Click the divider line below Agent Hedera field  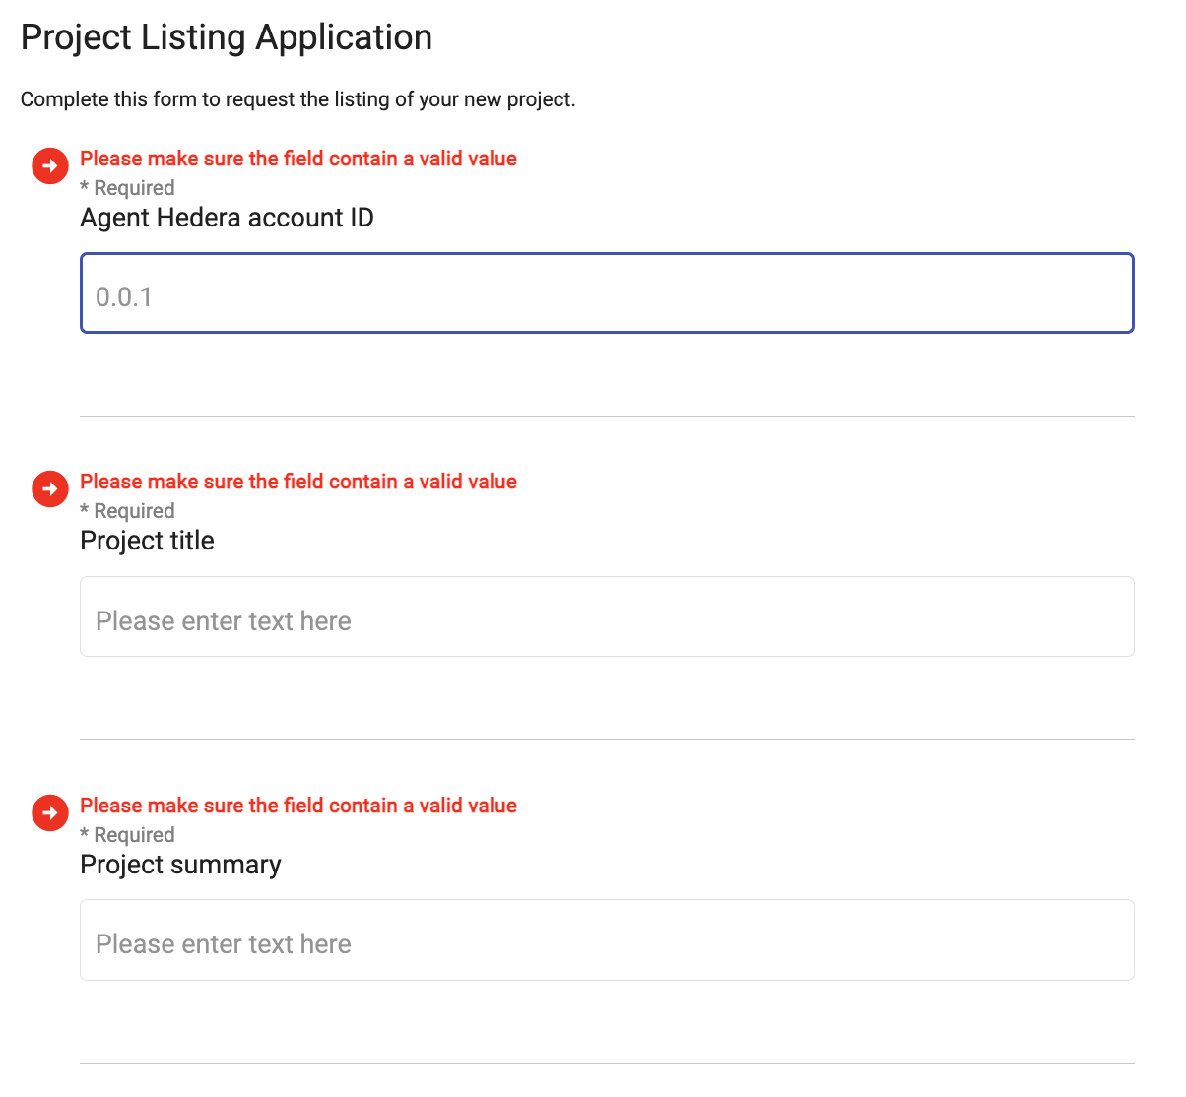click(x=607, y=416)
